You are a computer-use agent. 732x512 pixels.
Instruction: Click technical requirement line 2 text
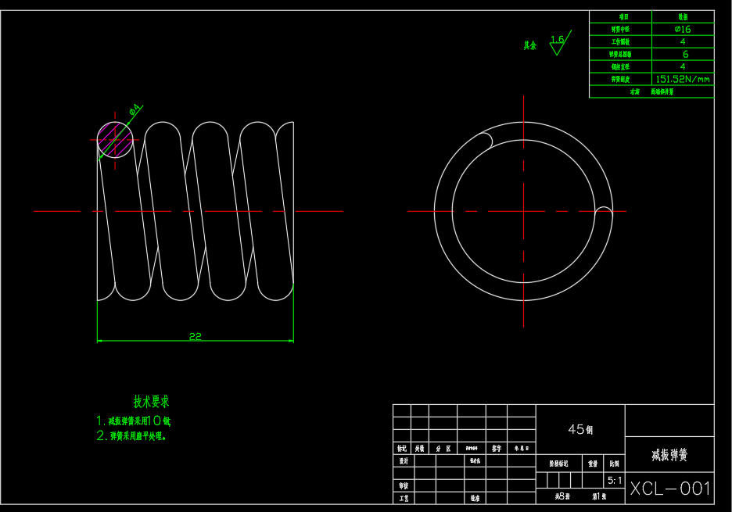point(131,436)
